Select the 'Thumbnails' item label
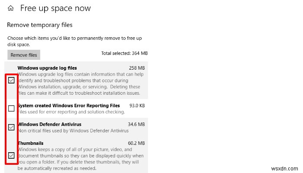Viewport: 303px width, 173px height. pos(30,143)
